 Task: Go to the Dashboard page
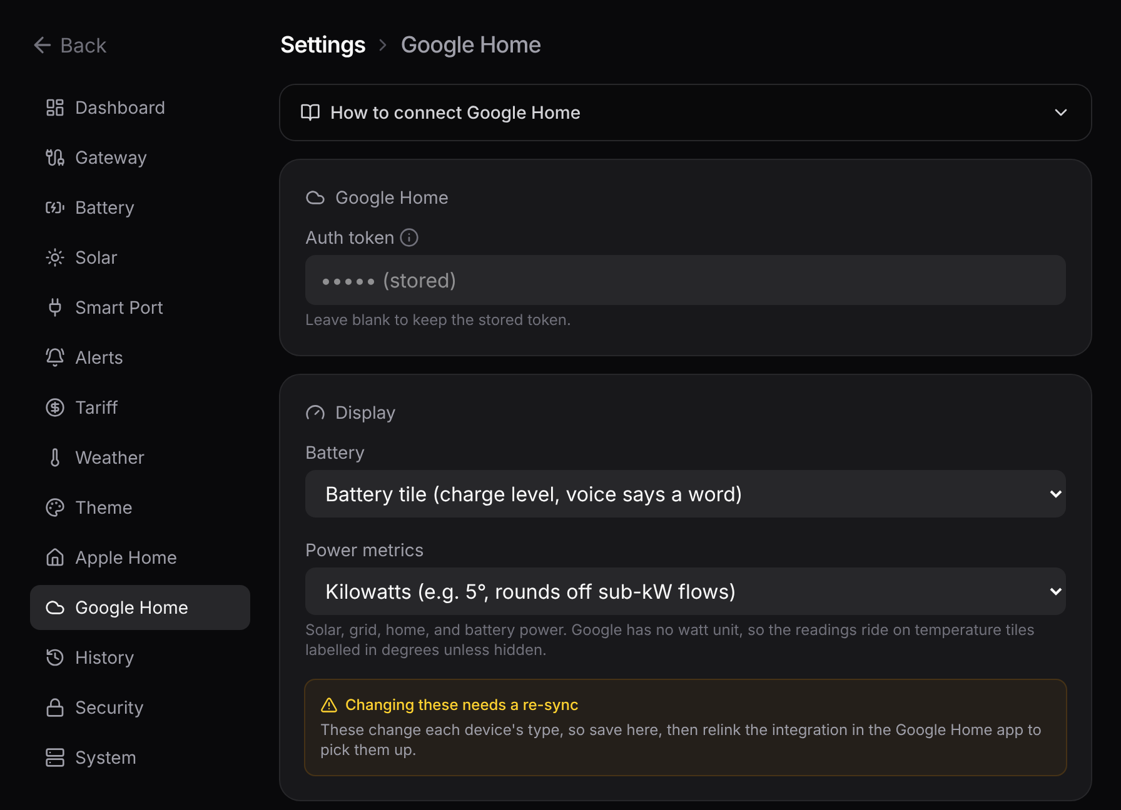(140, 107)
